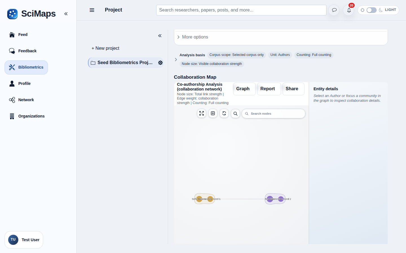Open the messages chat bubble icon
Screen dimensions: 406x253
[x=334, y=10]
